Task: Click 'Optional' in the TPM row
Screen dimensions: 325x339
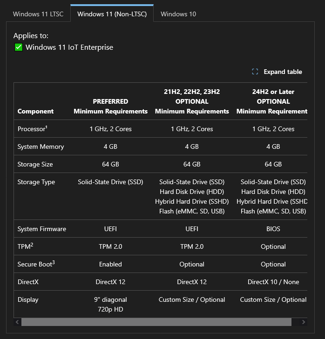Action: click(x=273, y=246)
